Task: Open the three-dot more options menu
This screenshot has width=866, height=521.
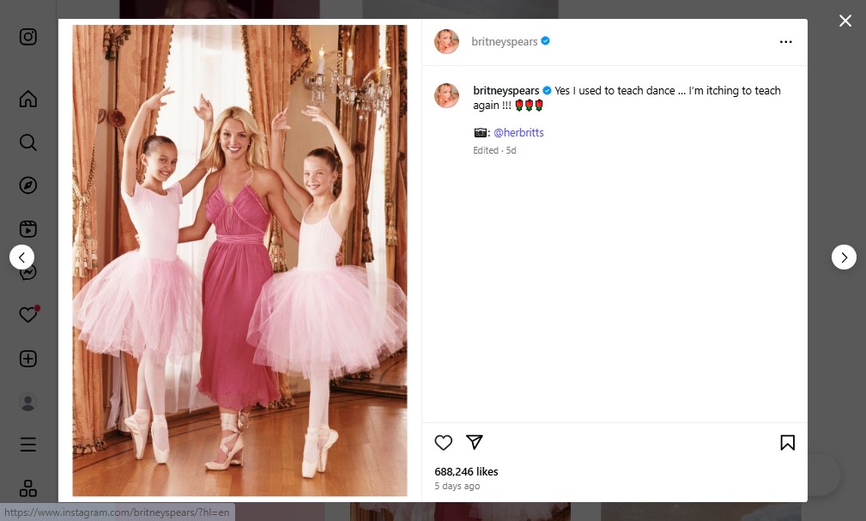Action: 786,41
